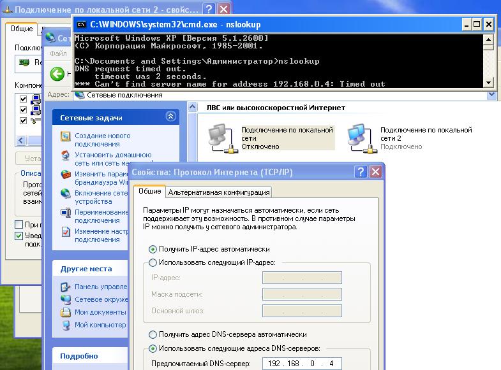Uncheck the third component checkbox in list
The image size is (501, 370).
(23, 120)
